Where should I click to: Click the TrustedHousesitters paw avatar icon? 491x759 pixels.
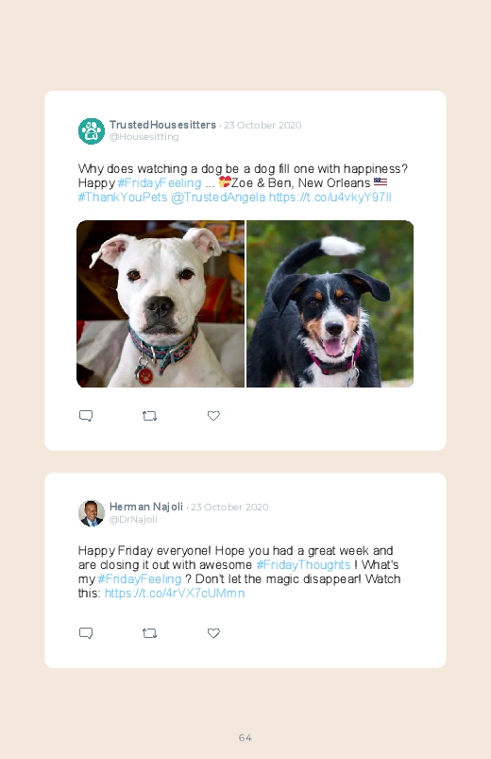pos(92,130)
